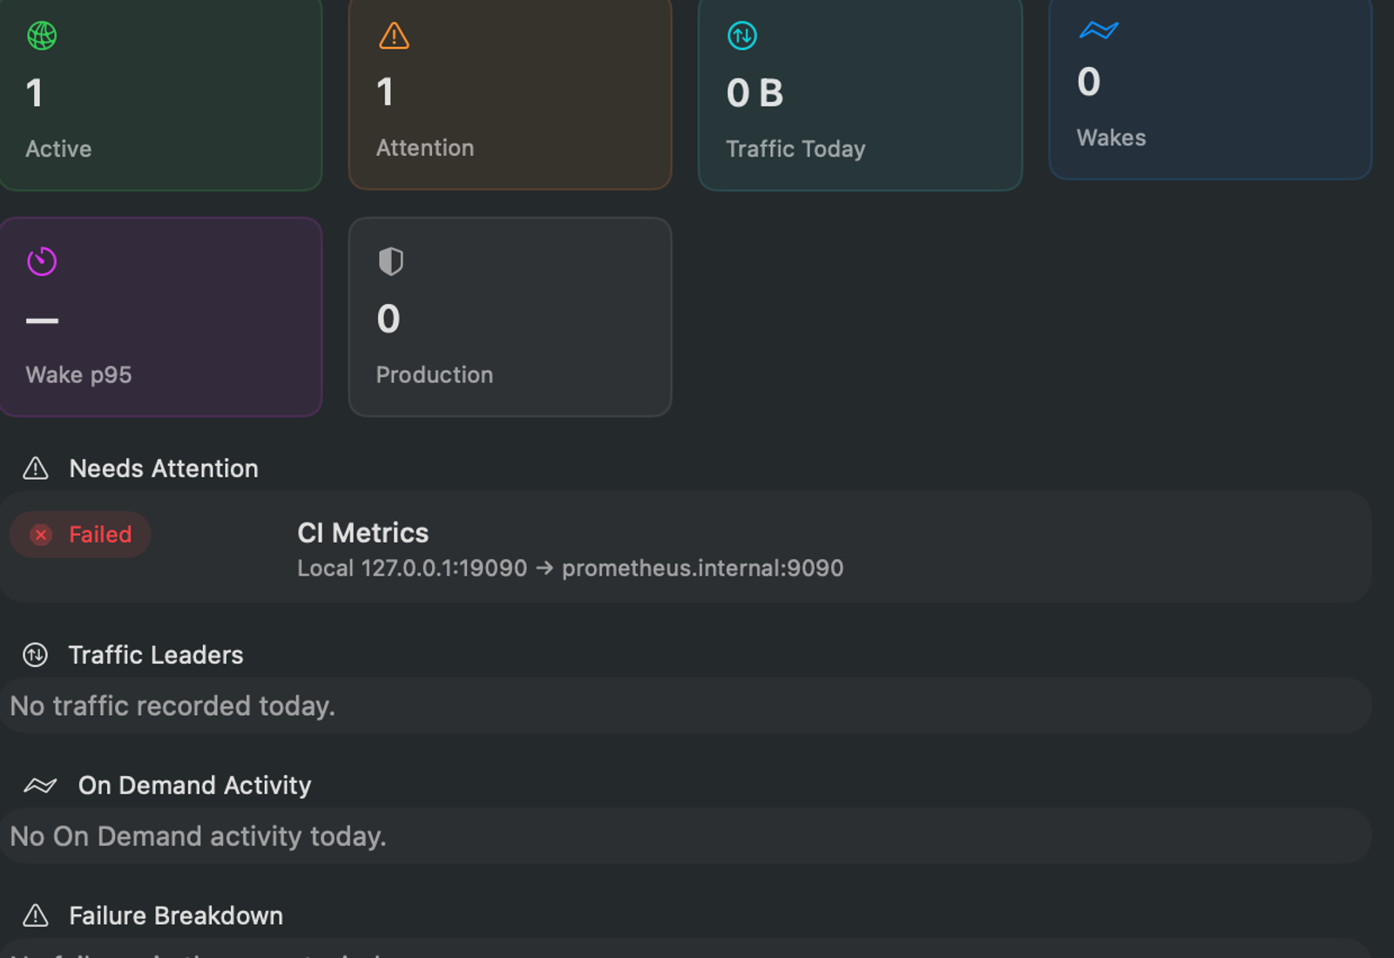1394x958 pixels.
Task: Click the Local 127.0.0.1:19090 → prometheus.internal:9090 route text
Action: click(571, 569)
